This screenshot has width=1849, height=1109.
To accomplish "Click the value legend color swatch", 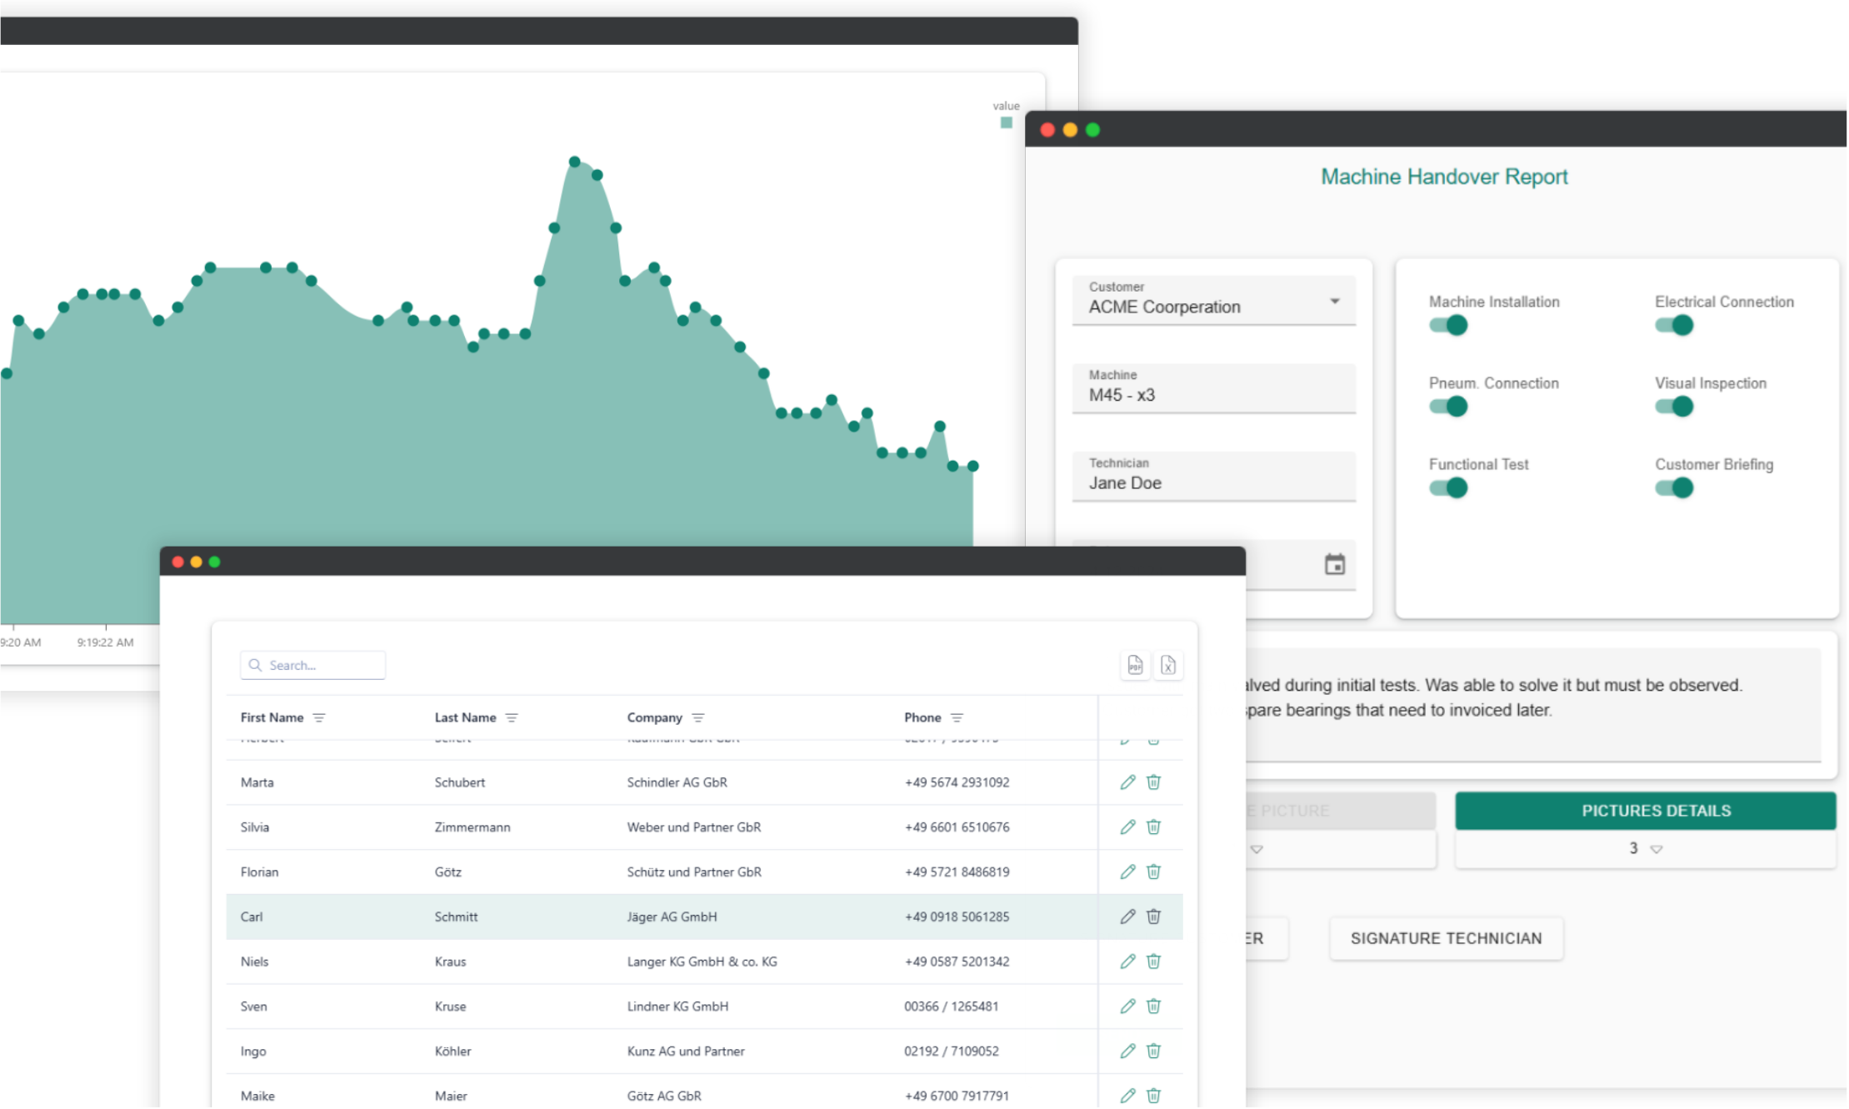I will [x=1007, y=123].
